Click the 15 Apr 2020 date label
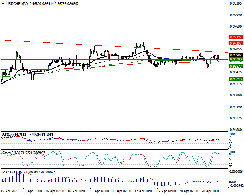The height and width of the screenshot is (195, 244). [10, 191]
